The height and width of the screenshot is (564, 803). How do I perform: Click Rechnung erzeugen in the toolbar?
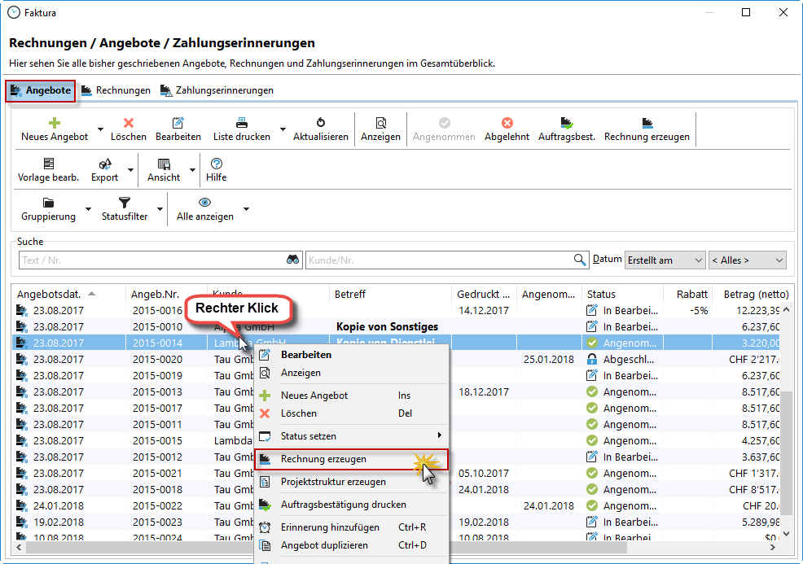(647, 124)
